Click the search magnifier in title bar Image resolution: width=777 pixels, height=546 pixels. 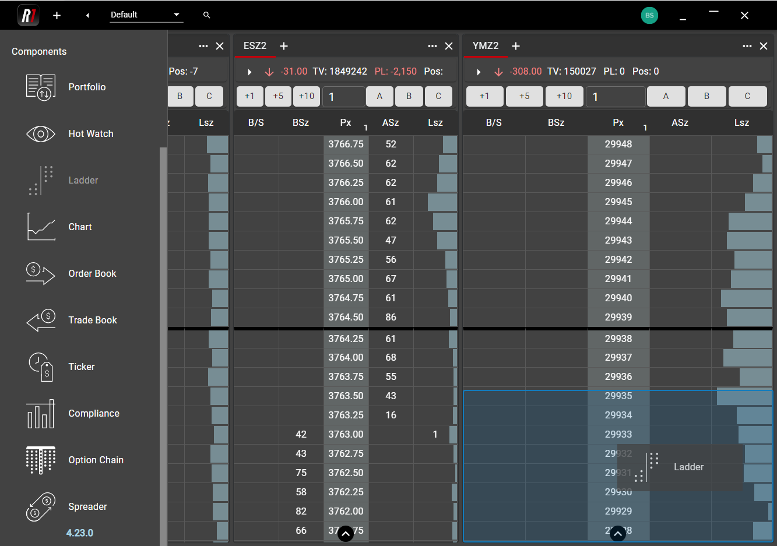pos(206,15)
